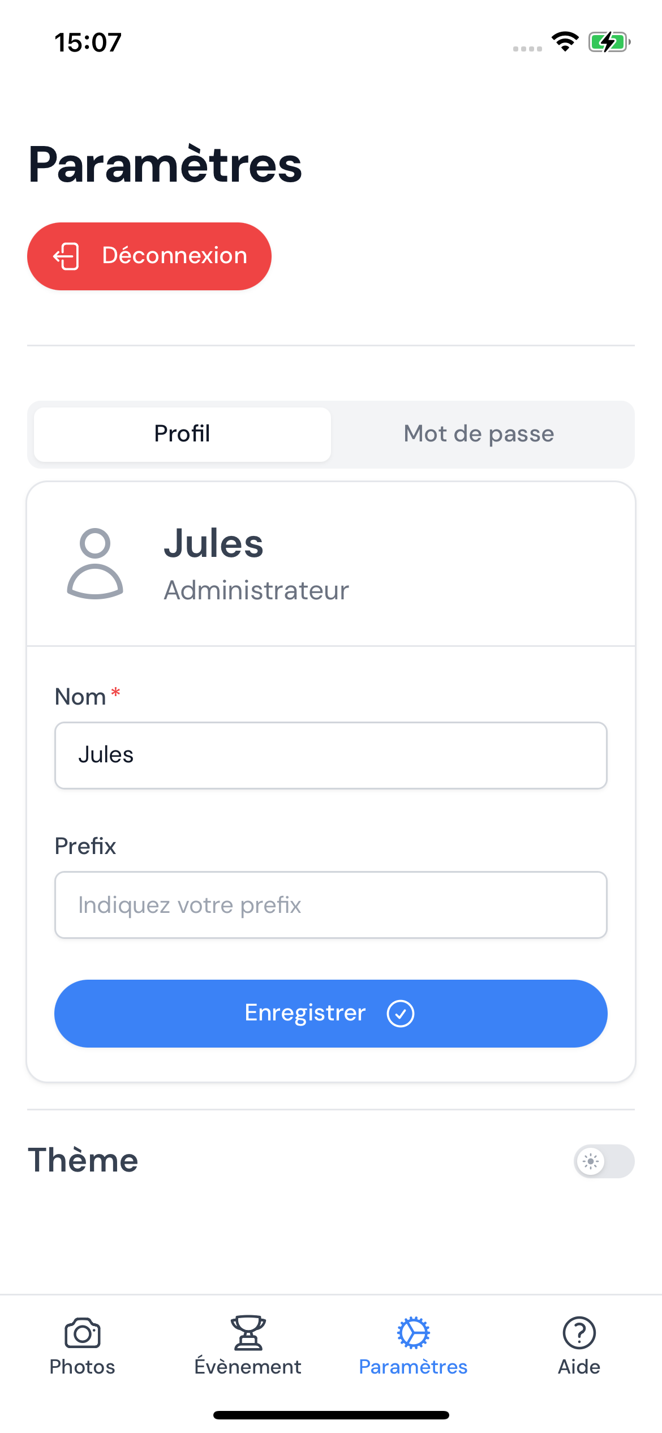Focus the Prefix input field
This screenshot has height=1433, width=662.
tap(331, 905)
